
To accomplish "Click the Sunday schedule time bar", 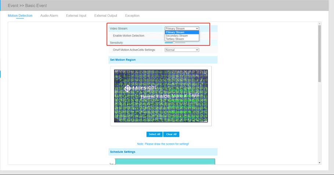I will click(165, 162).
